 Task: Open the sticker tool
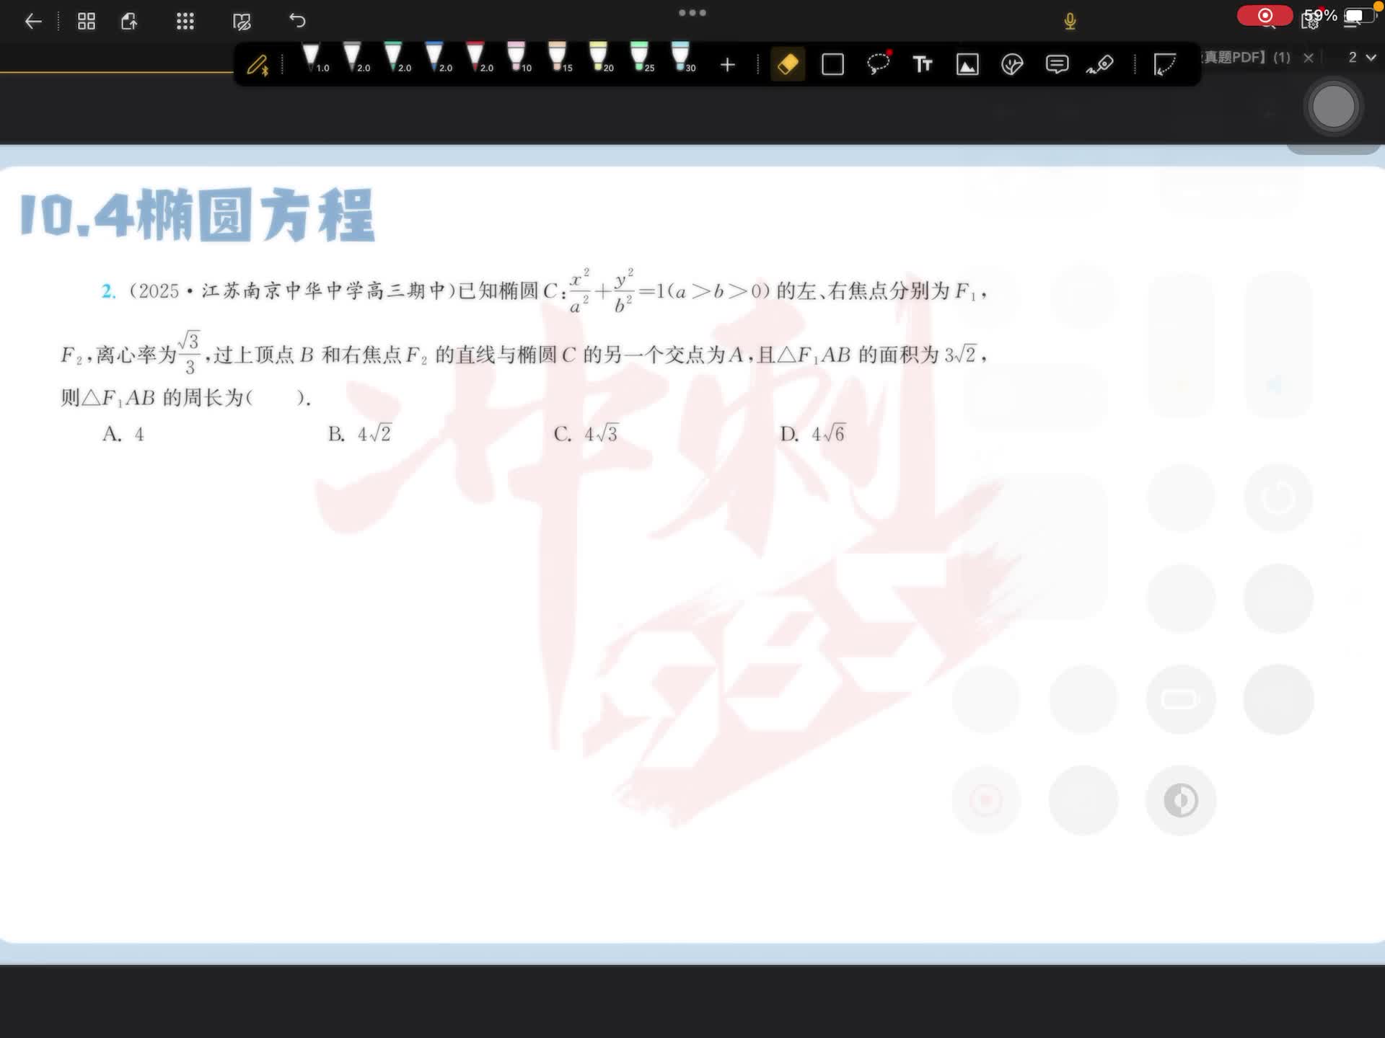coord(1012,65)
